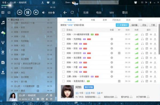160x105 pixels.
Task: Play MV icon for 光良 - 童话
Action: pyautogui.click(x=38, y=91)
